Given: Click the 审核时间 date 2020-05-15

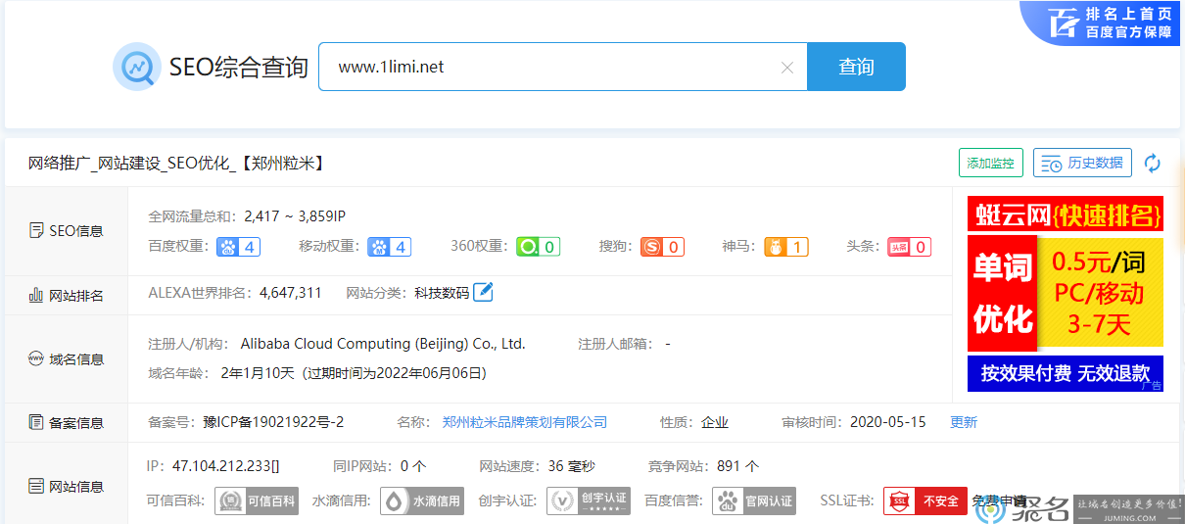Looking at the screenshot, I should pyautogui.click(x=887, y=422).
